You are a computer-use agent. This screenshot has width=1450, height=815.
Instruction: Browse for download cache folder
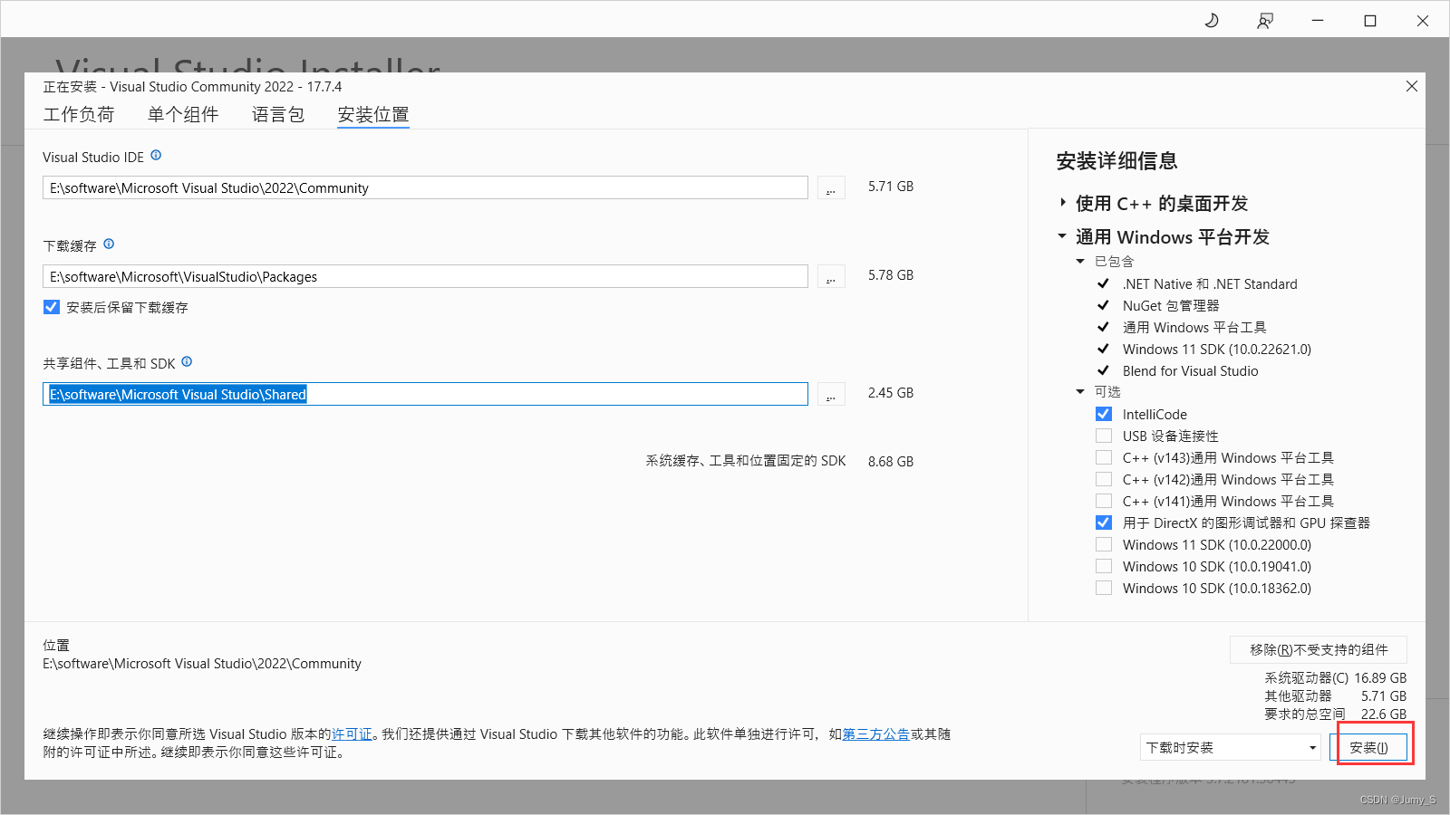tap(831, 276)
